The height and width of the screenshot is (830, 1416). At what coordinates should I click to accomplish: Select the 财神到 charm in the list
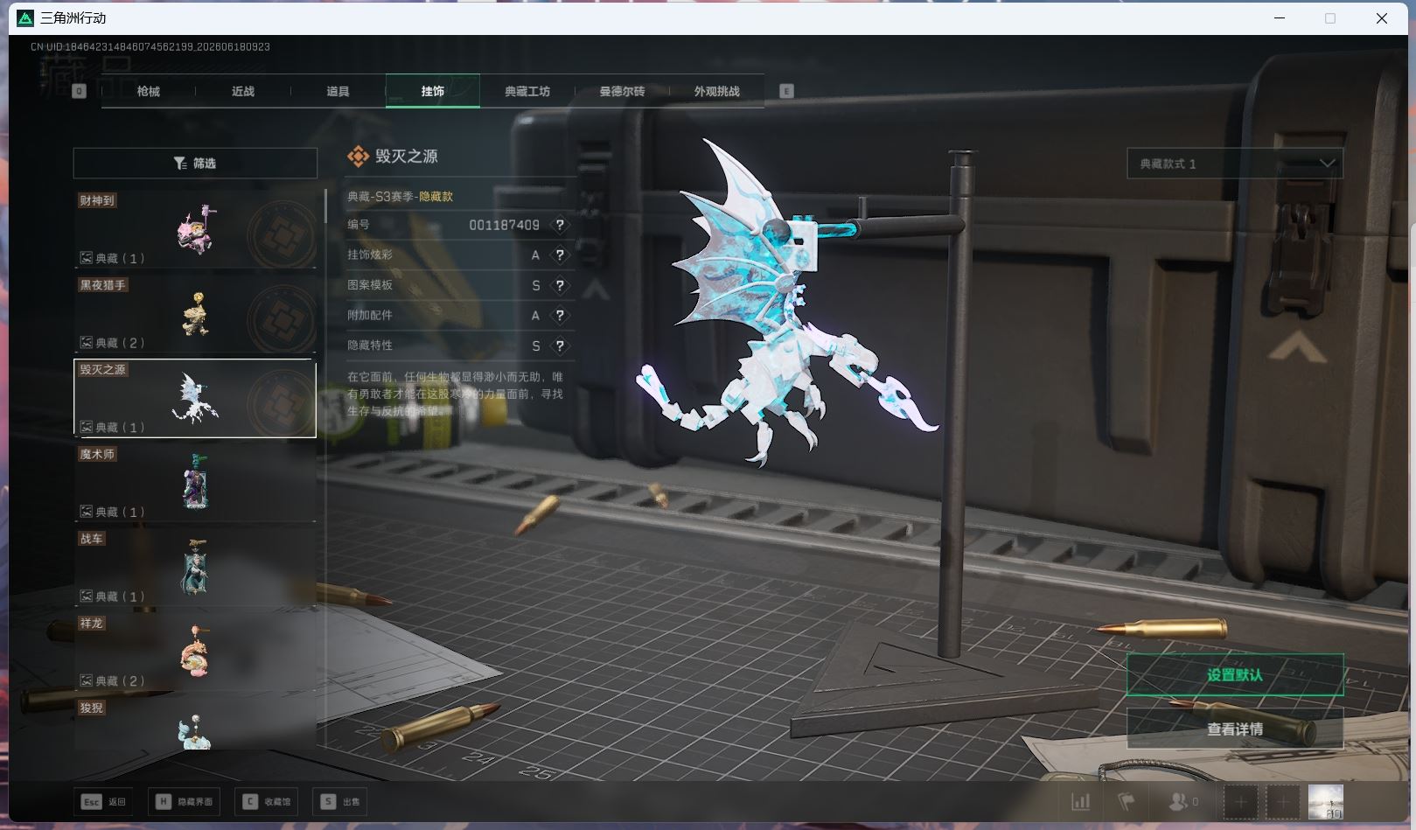(x=195, y=229)
